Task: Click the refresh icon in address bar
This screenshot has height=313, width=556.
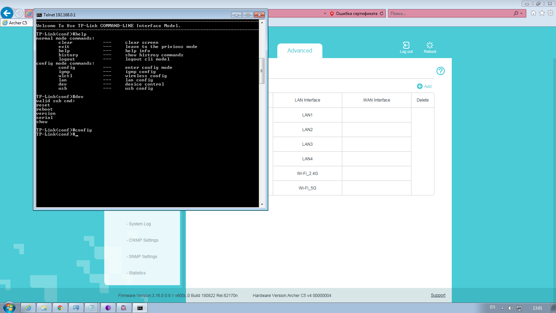Action: click(x=382, y=14)
